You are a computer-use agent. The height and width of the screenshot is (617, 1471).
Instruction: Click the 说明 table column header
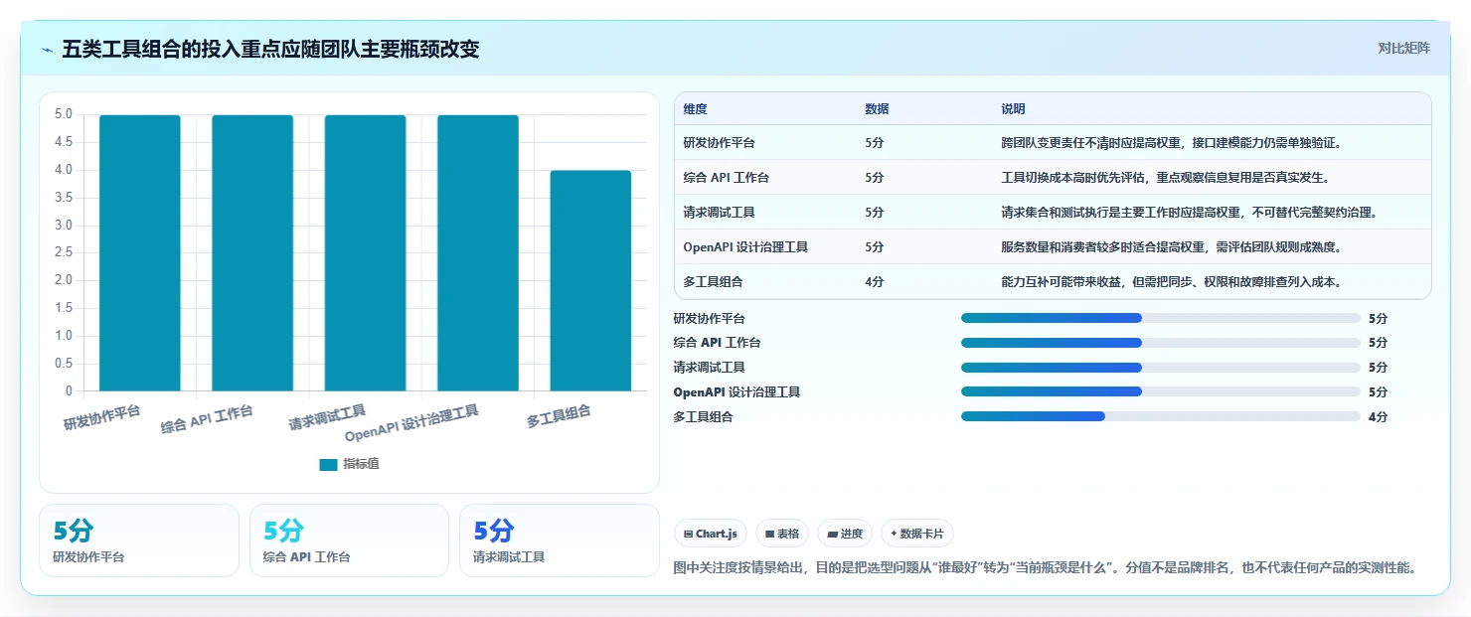coord(1013,109)
